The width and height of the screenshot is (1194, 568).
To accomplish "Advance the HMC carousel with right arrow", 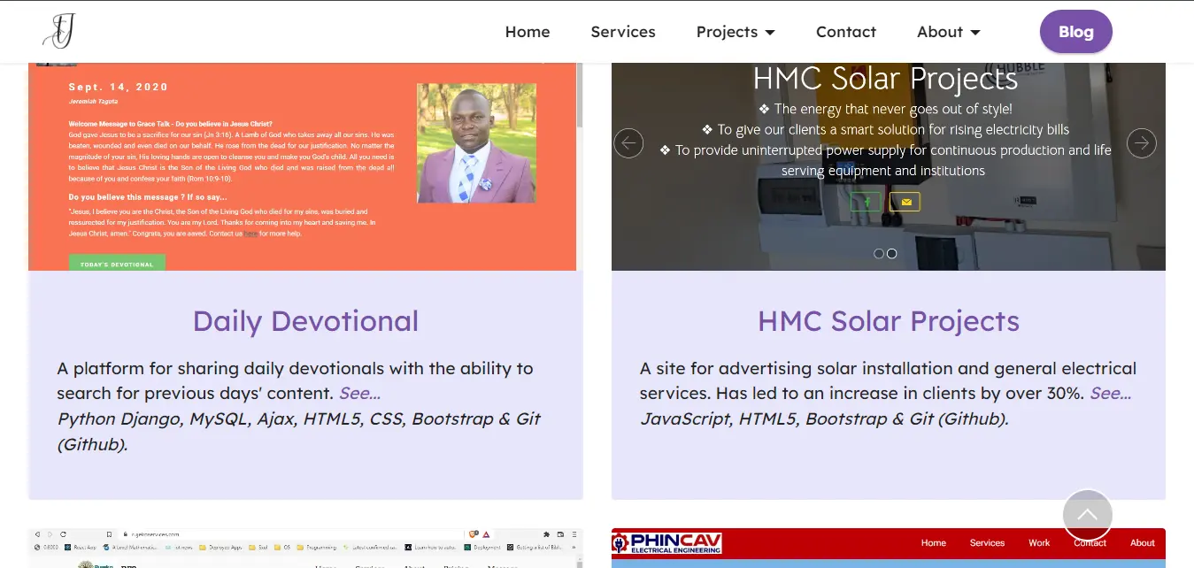I will 1142,142.
